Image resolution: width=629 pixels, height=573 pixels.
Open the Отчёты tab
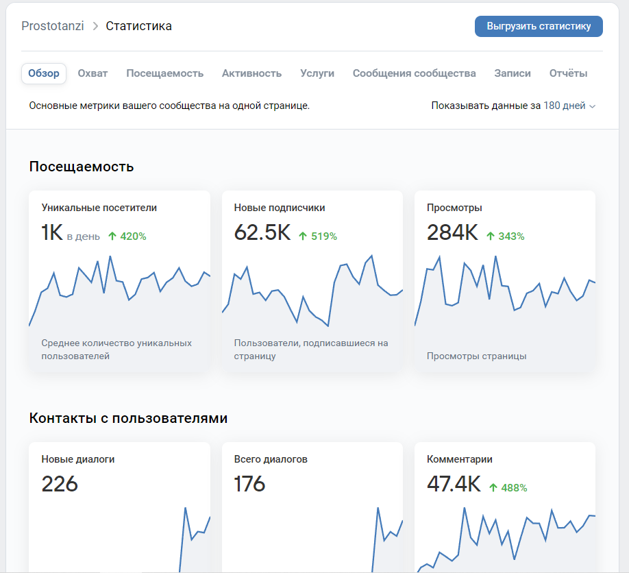click(x=569, y=73)
